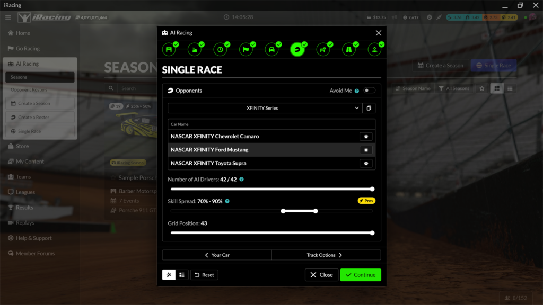
Task: Click the Pros skill badge
Action: coord(366,201)
